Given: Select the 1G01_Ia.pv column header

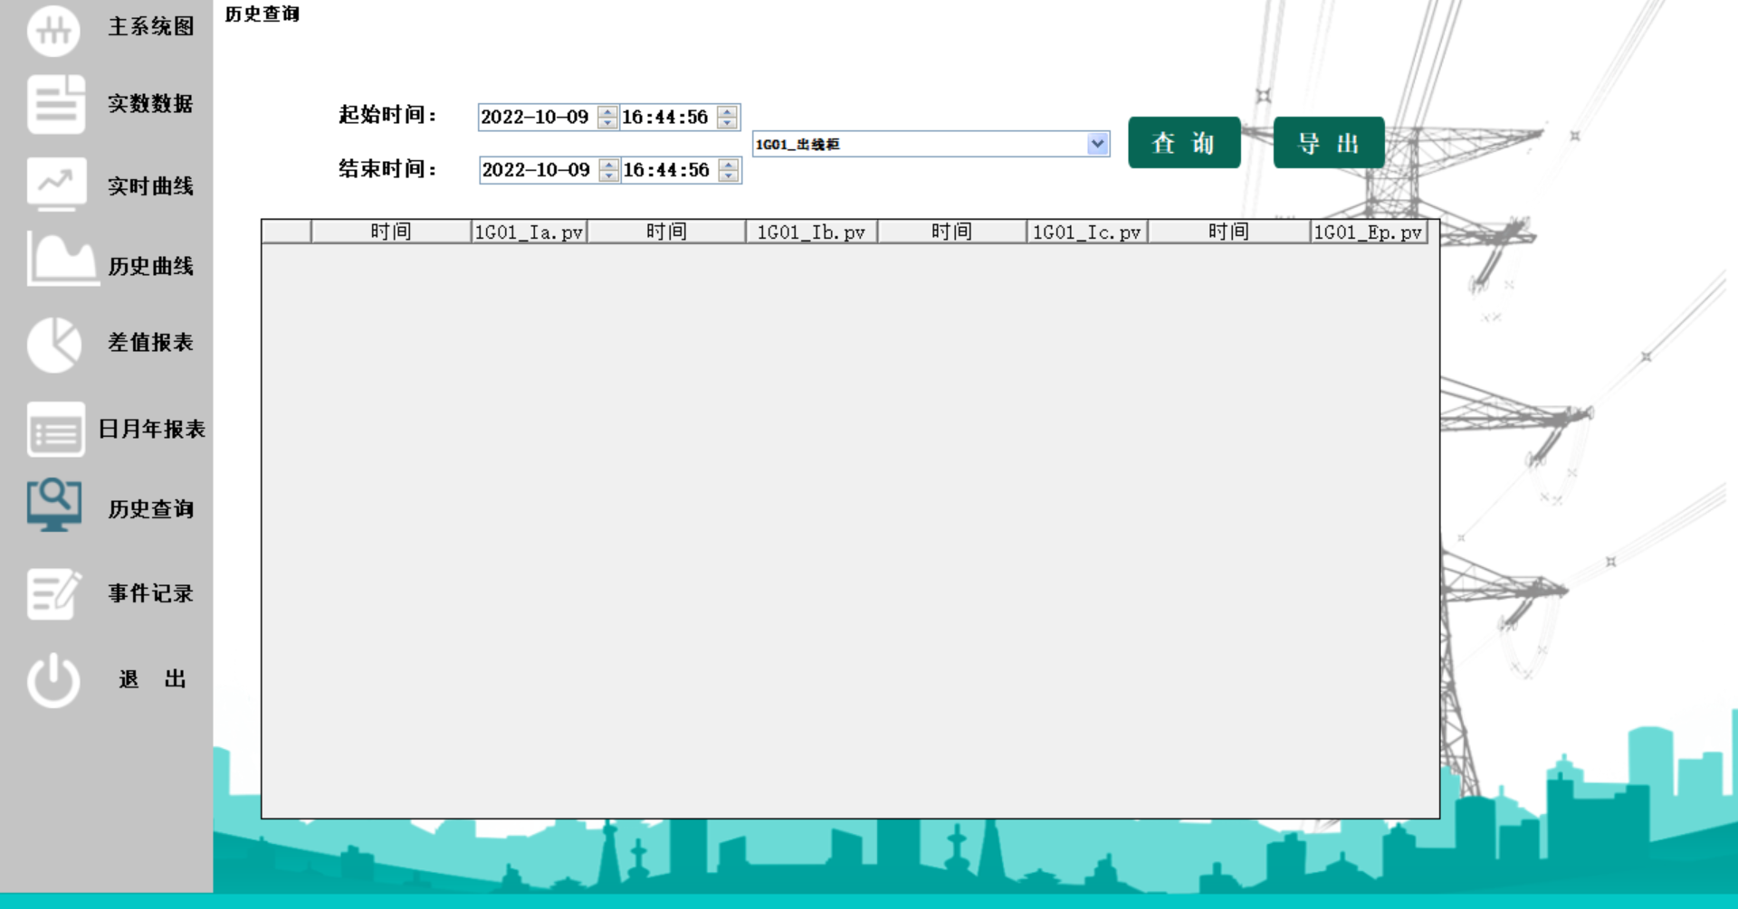Looking at the screenshot, I should pyautogui.click(x=529, y=232).
